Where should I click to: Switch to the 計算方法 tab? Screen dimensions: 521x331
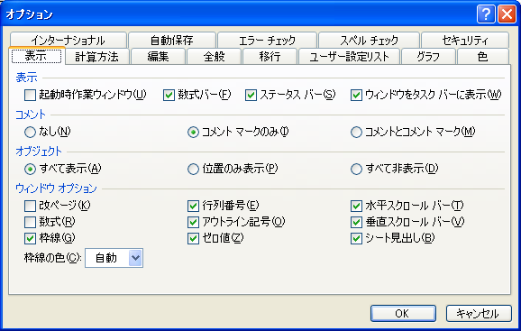[96, 57]
